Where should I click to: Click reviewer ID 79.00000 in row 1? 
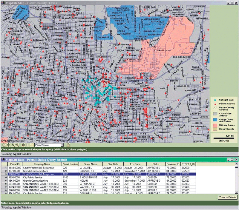pyautogui.click(x=173, y=168)
